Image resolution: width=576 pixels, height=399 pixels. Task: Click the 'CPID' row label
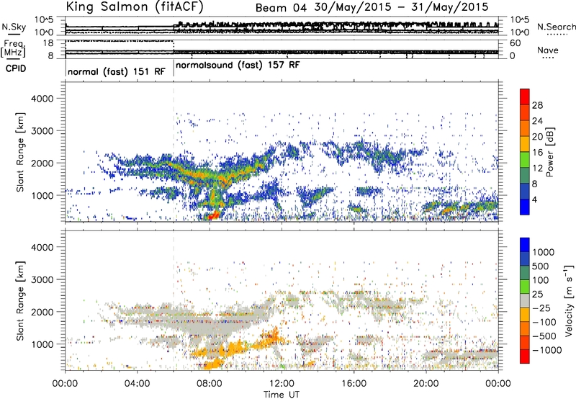coord(15,68)
